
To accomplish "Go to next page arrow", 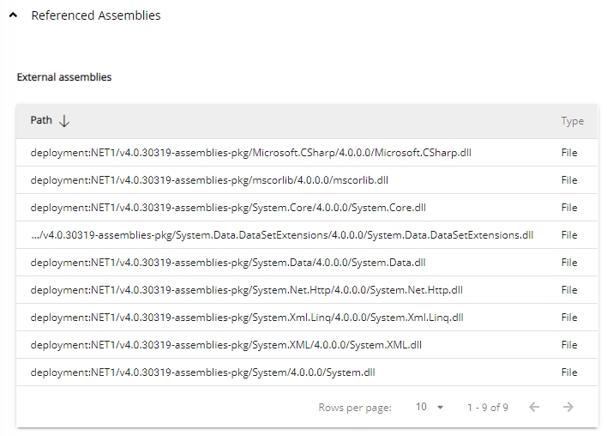I will pyautogui.click(x=568, y=407).
